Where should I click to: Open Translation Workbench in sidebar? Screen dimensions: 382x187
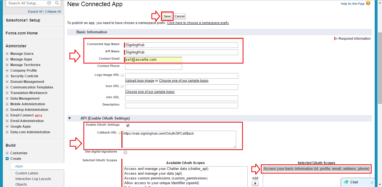coord(29,93)
